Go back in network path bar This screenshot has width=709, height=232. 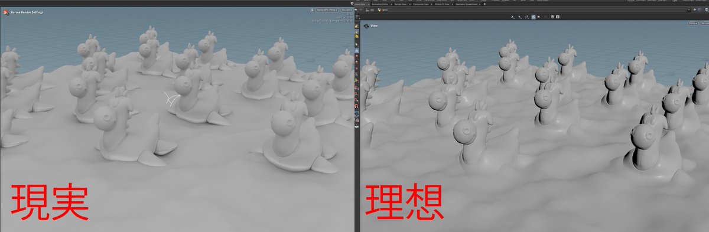(x=356, y=10)
